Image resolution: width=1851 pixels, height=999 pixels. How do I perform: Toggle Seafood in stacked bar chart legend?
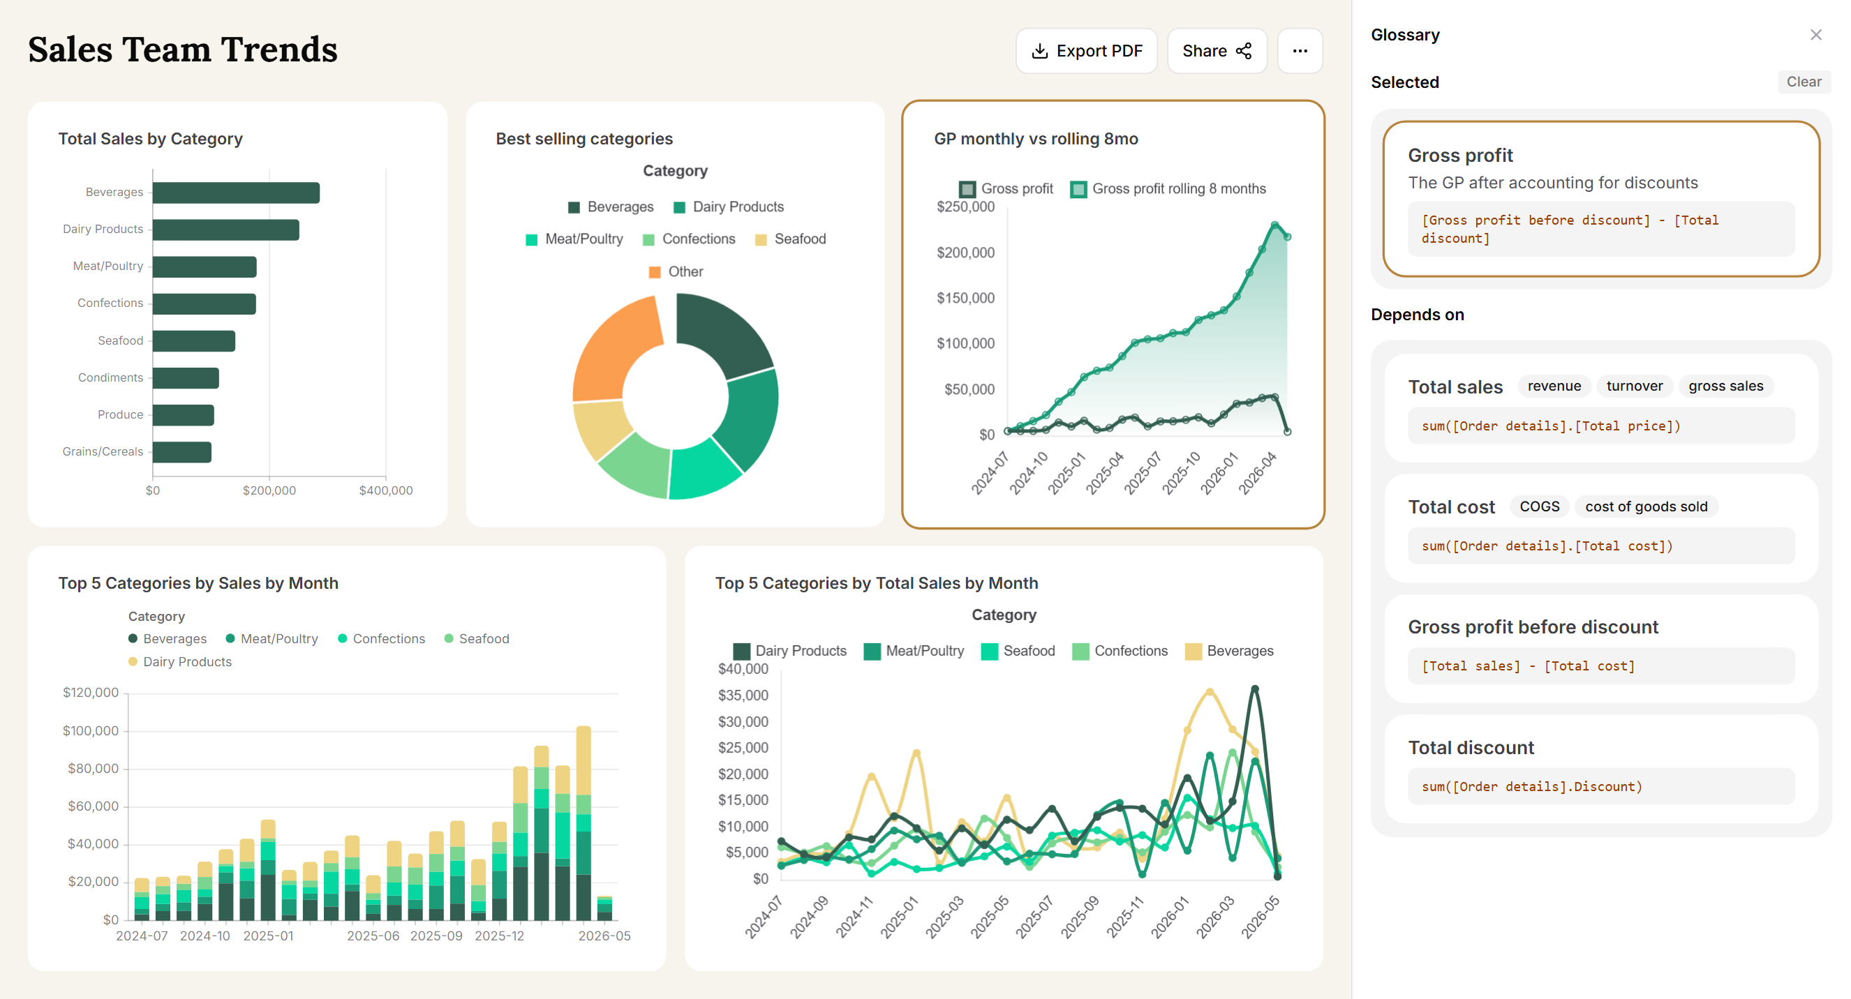pyautogui.click(x=477, y=639)
